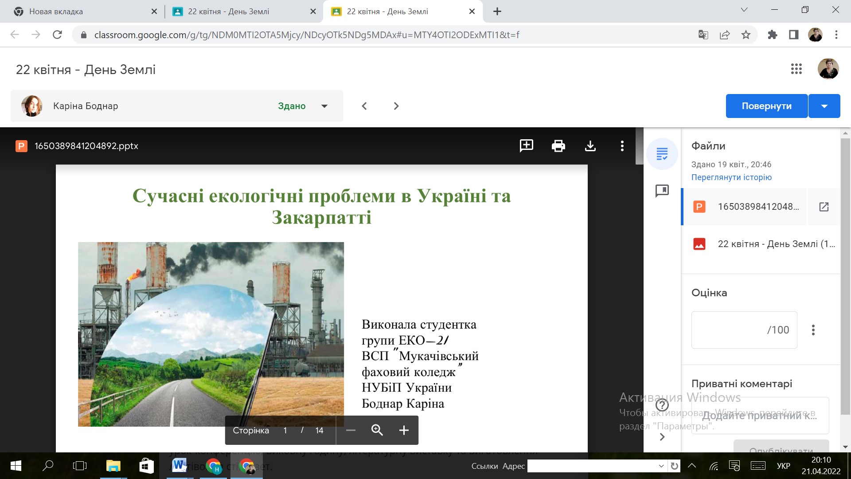Add a comment to the pptx file
This screenshot has width=851, height=479.
(x=527, y=145)
